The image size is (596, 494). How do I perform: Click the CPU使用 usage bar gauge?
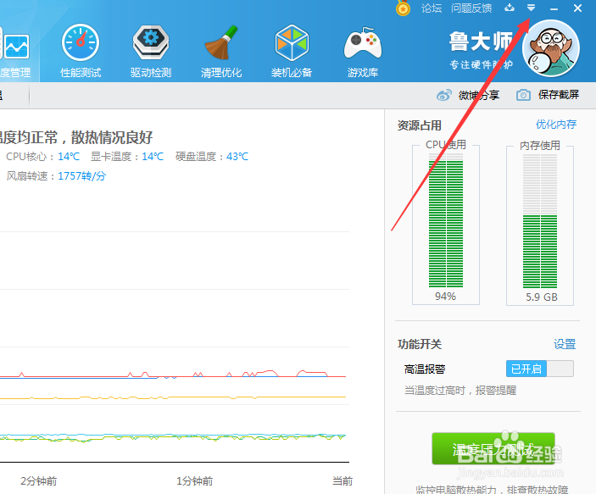pos(446,220)
